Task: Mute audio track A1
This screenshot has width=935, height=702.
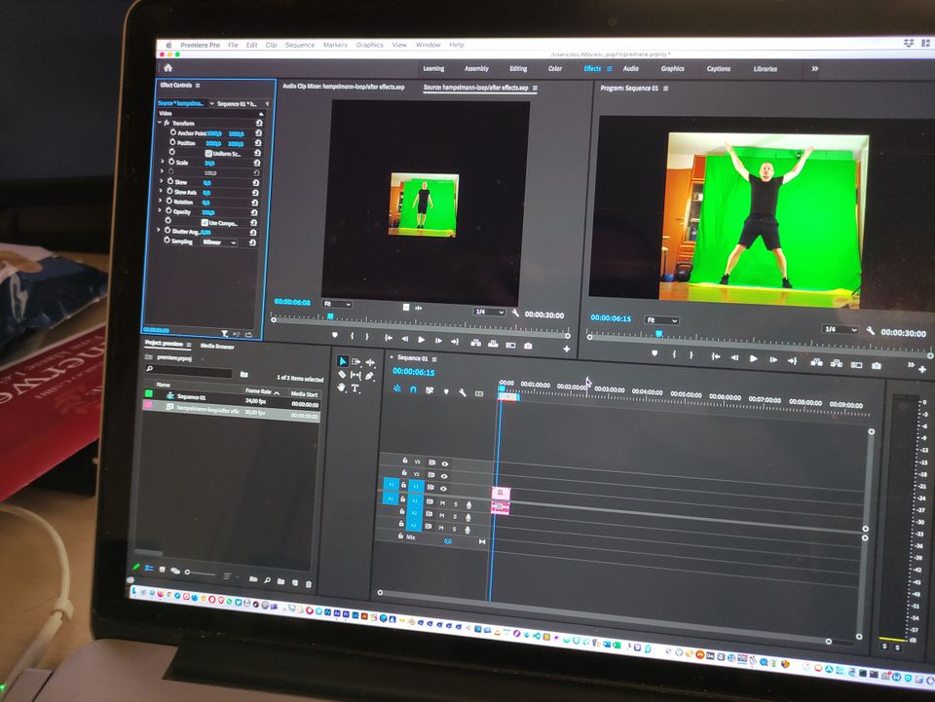Action: click(442, 502)
